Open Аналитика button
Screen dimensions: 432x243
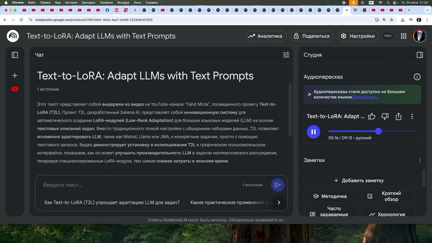click(266, 36)
